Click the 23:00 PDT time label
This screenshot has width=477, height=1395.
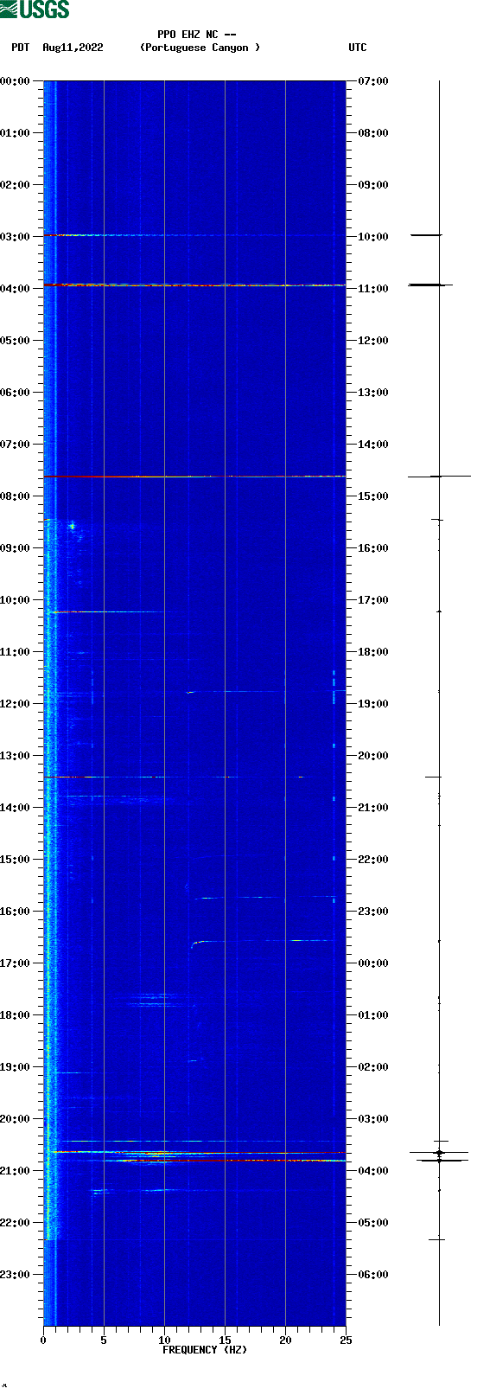pos(15,1275)
